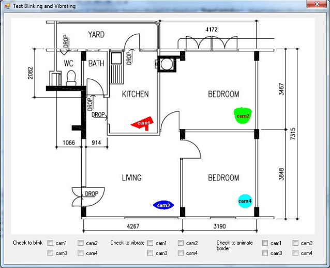Tick animate border checkbox for cam4

(295, 253)
